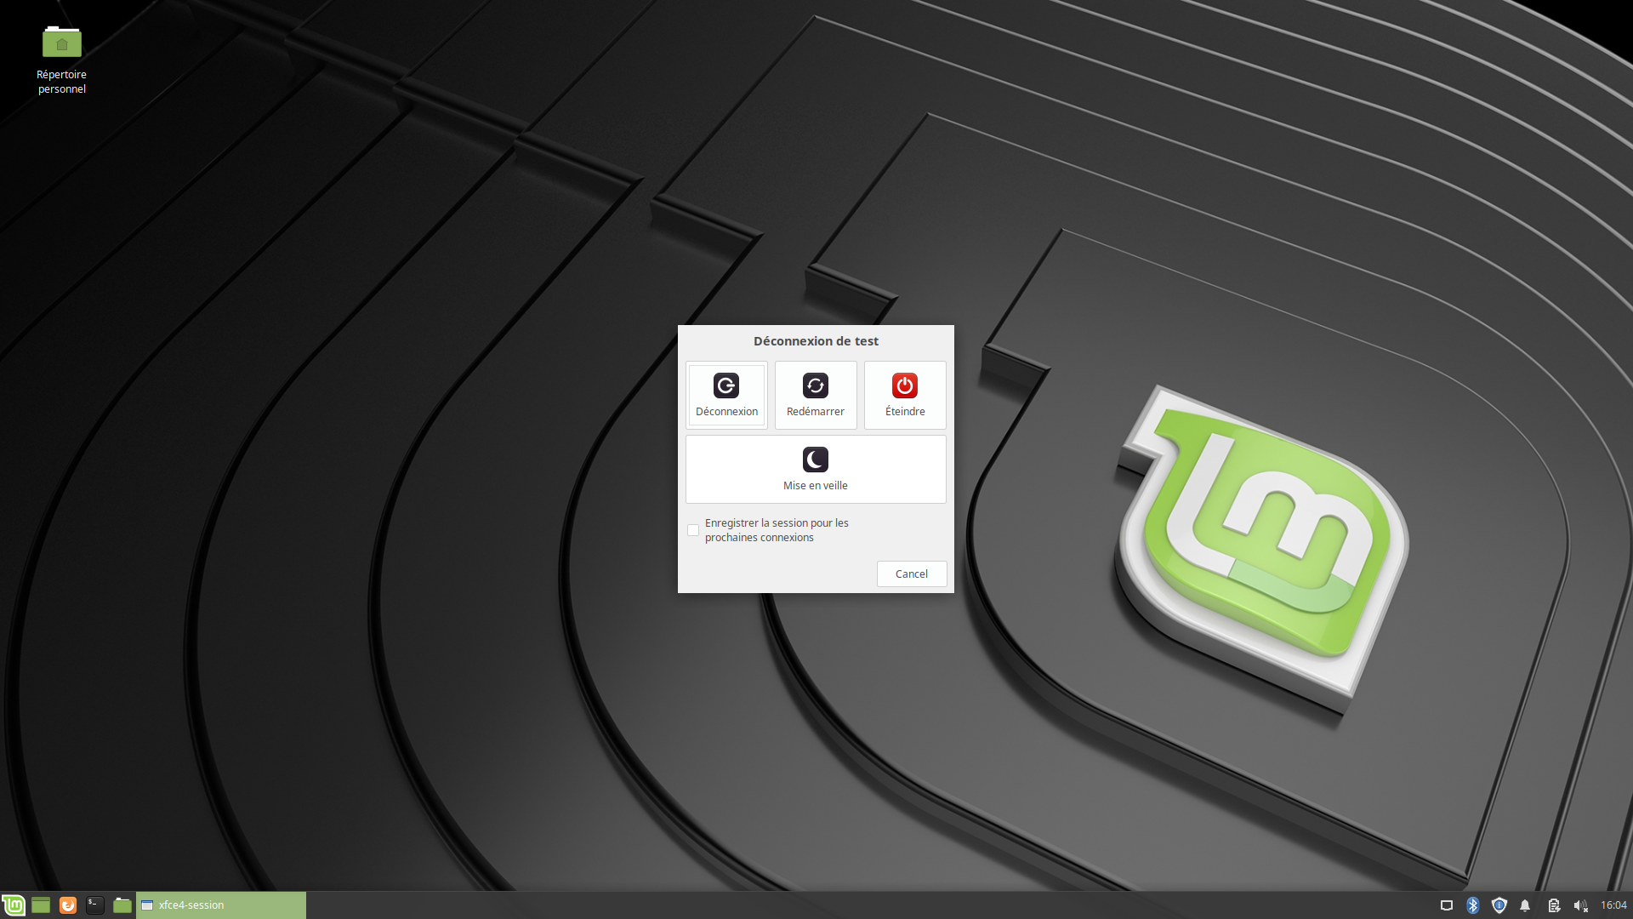Show notifications via the bell icon

point(1525,905)
